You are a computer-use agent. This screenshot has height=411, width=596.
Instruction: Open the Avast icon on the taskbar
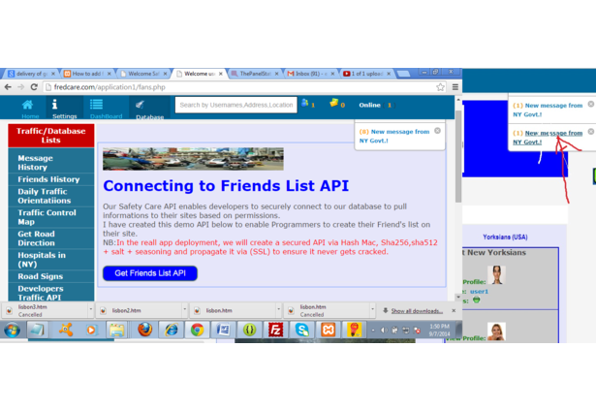pyautogui.click(x=66, y=330)
